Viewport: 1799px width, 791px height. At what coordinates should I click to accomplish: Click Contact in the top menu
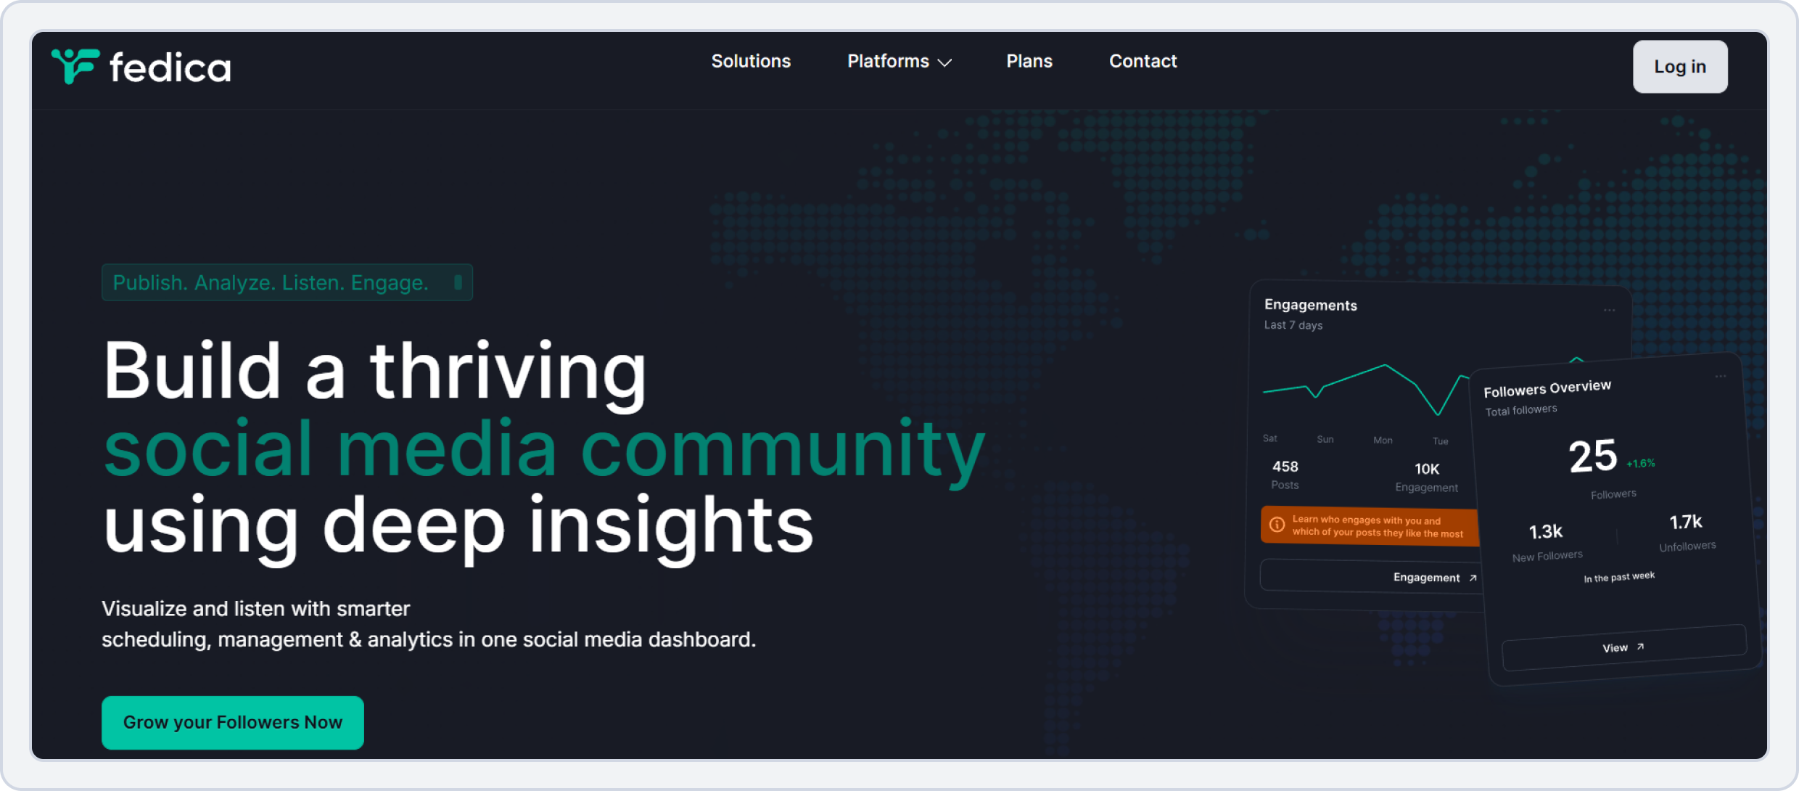point(1143,62)
